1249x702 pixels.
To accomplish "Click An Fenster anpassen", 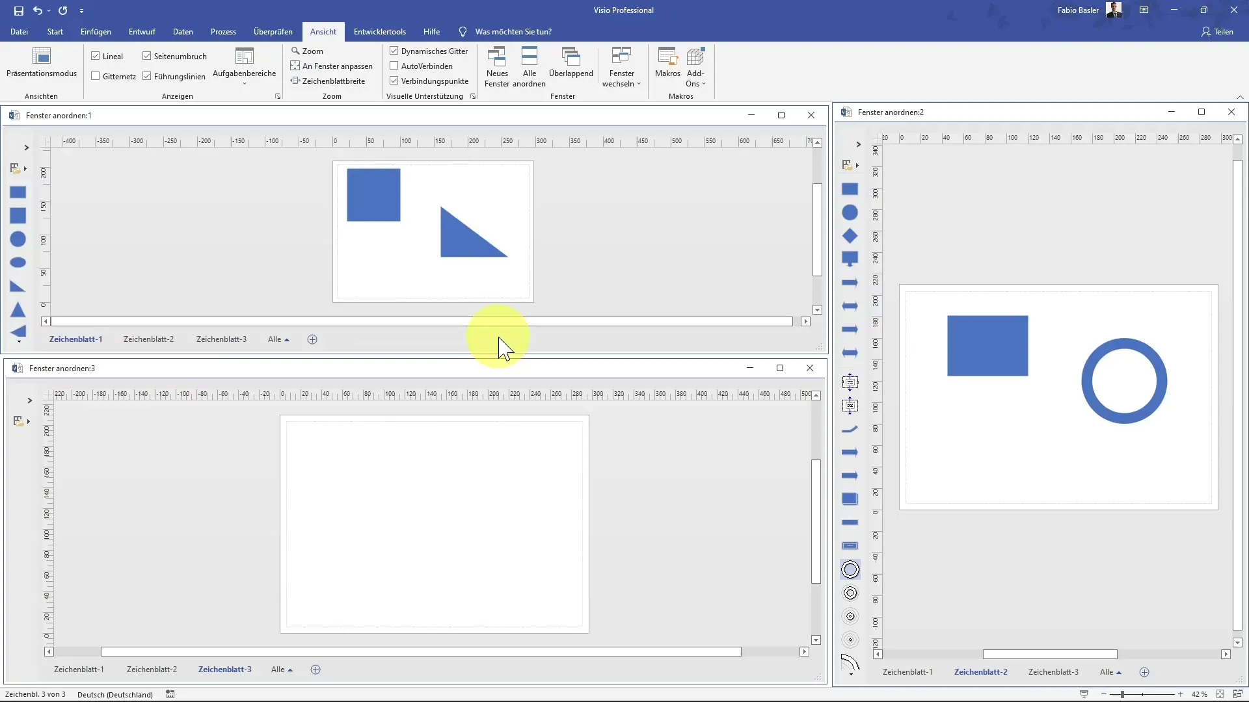I will point(332,66).
